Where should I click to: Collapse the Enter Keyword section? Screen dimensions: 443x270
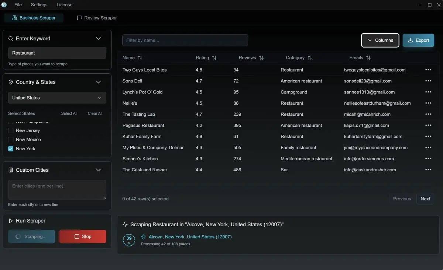point(98,39)
